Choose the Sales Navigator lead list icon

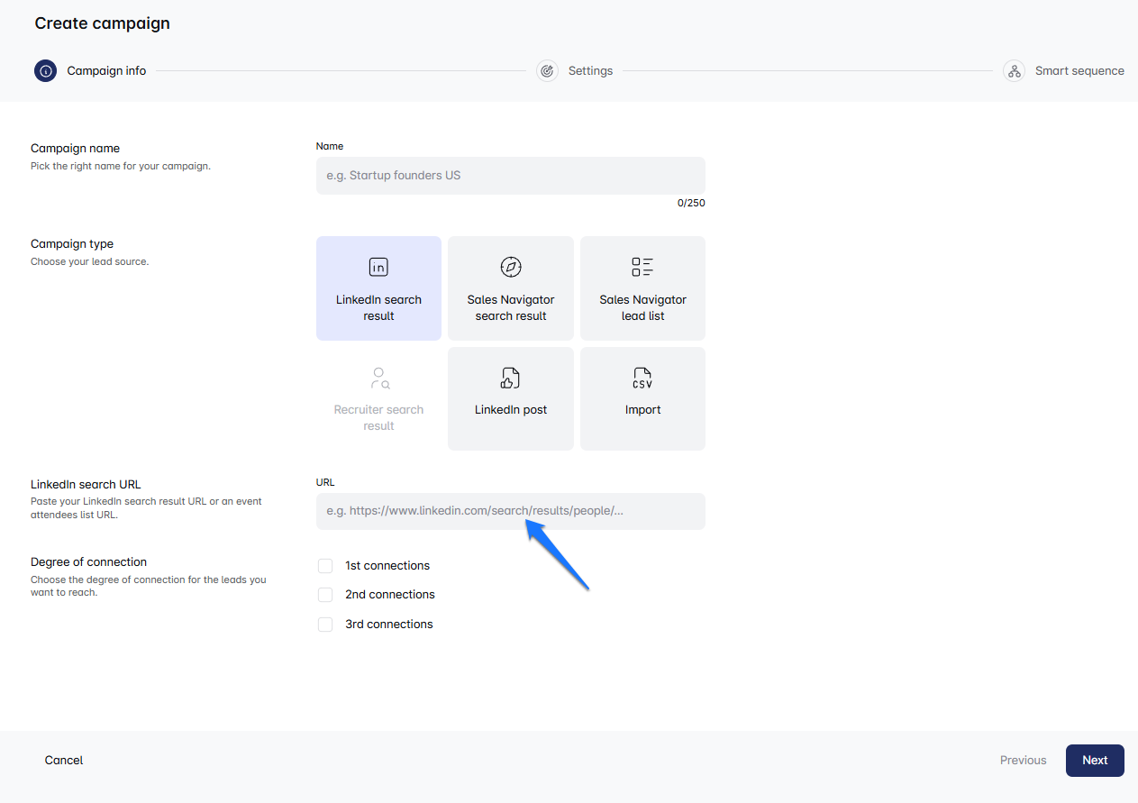click(642, 267)
